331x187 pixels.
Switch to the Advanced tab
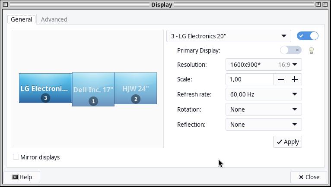[54, 19]
